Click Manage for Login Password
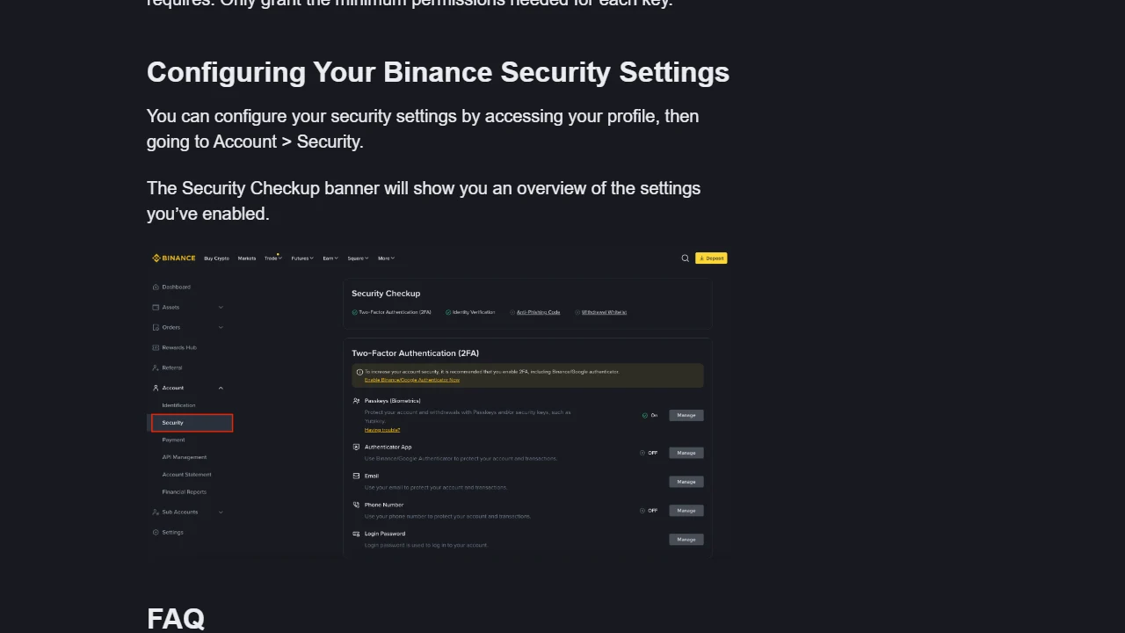Screen dimensions: 1125x633 (686, 539)
